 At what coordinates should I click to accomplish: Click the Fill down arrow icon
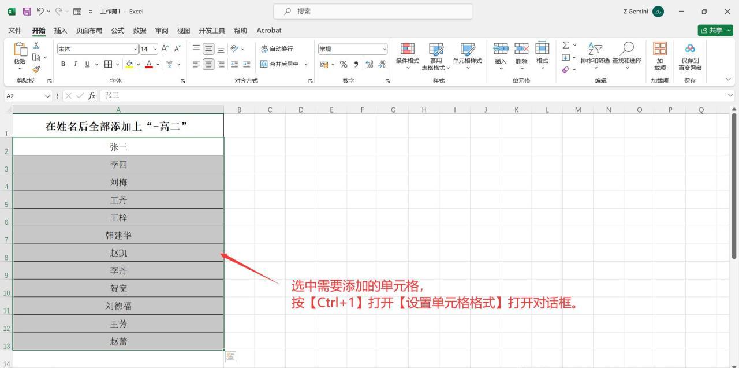tap(566, 57)
